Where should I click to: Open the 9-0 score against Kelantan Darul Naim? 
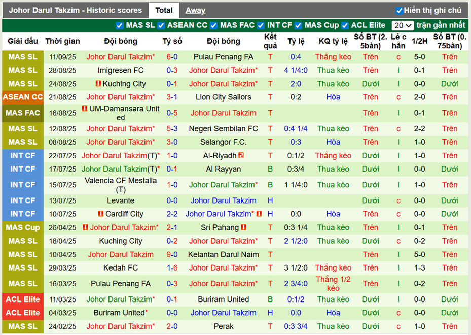(x=172, y=254)
